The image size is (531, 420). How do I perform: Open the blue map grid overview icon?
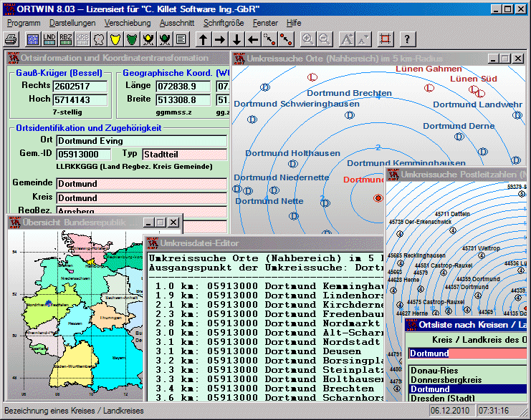33,39
